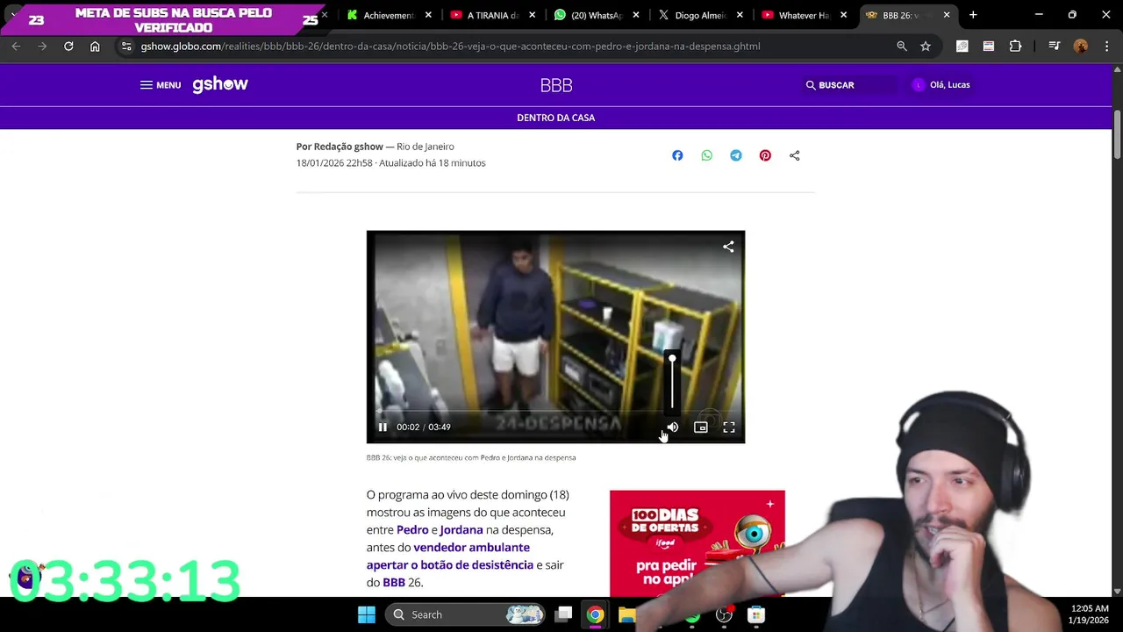
Task: Navigate back in browser
Action: (x=16, y=47)
